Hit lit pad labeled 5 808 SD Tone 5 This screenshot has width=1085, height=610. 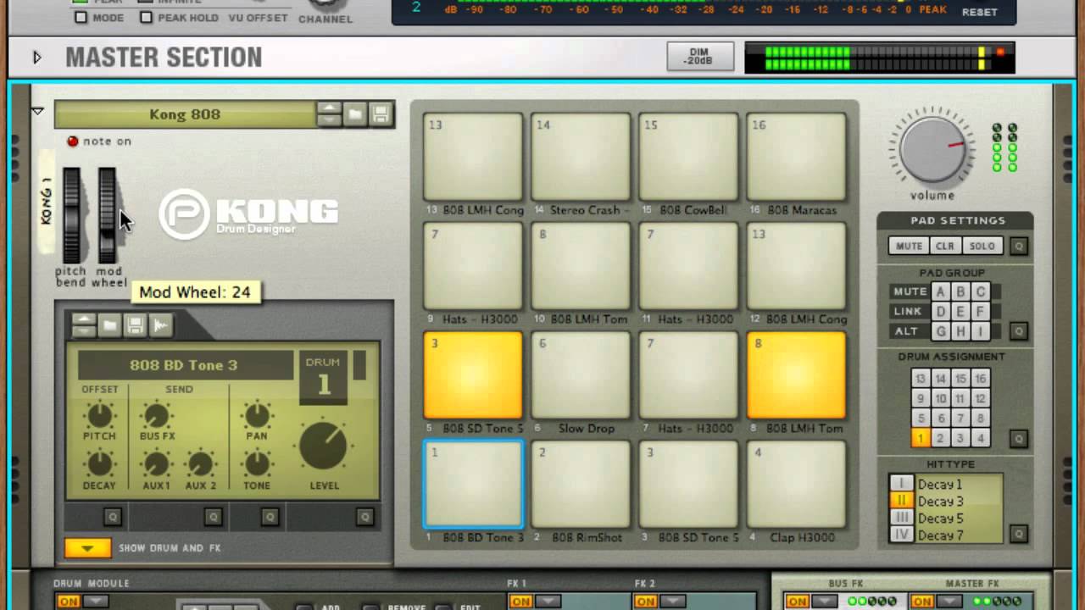click(x=473, y=375)
